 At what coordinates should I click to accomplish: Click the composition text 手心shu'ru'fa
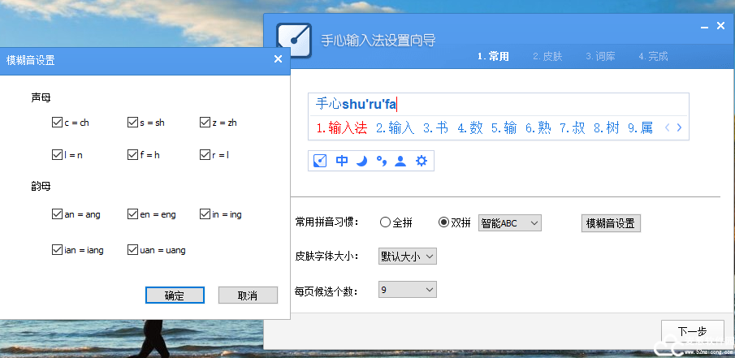[356, 104]
